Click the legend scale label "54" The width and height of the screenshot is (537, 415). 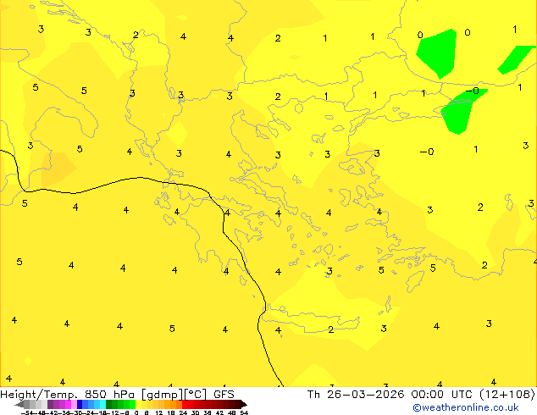pyautogui.click(x=244, y=412)
